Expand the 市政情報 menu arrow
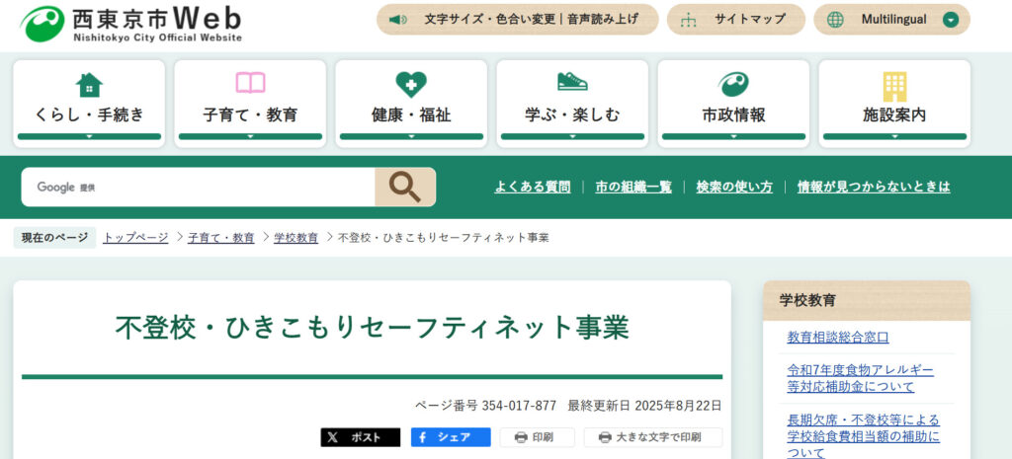This screenshot has width=1012, height=459. [733, 136]
